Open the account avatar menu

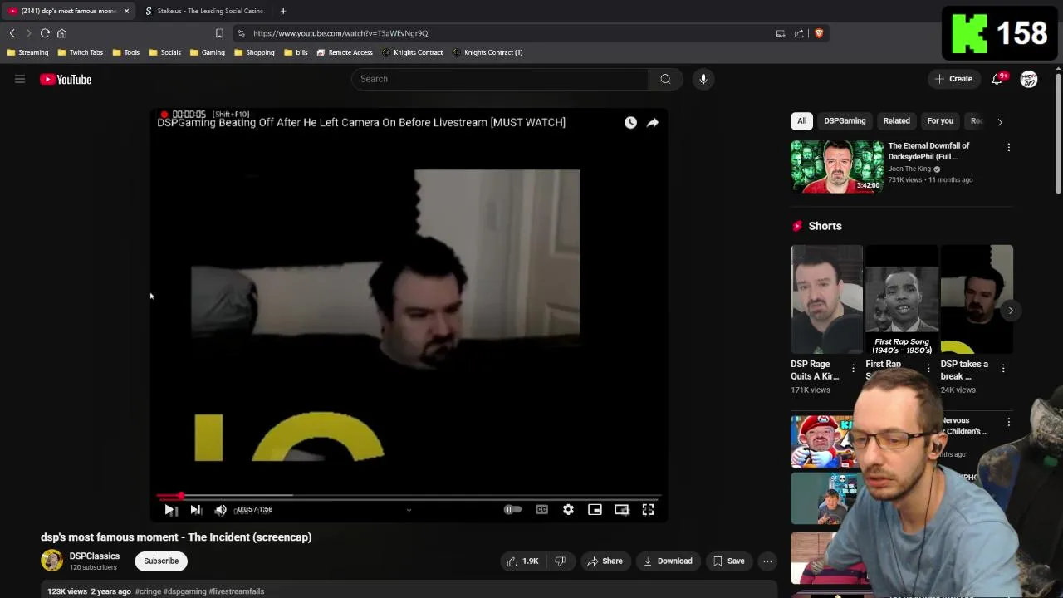[x=1028, y=80]
